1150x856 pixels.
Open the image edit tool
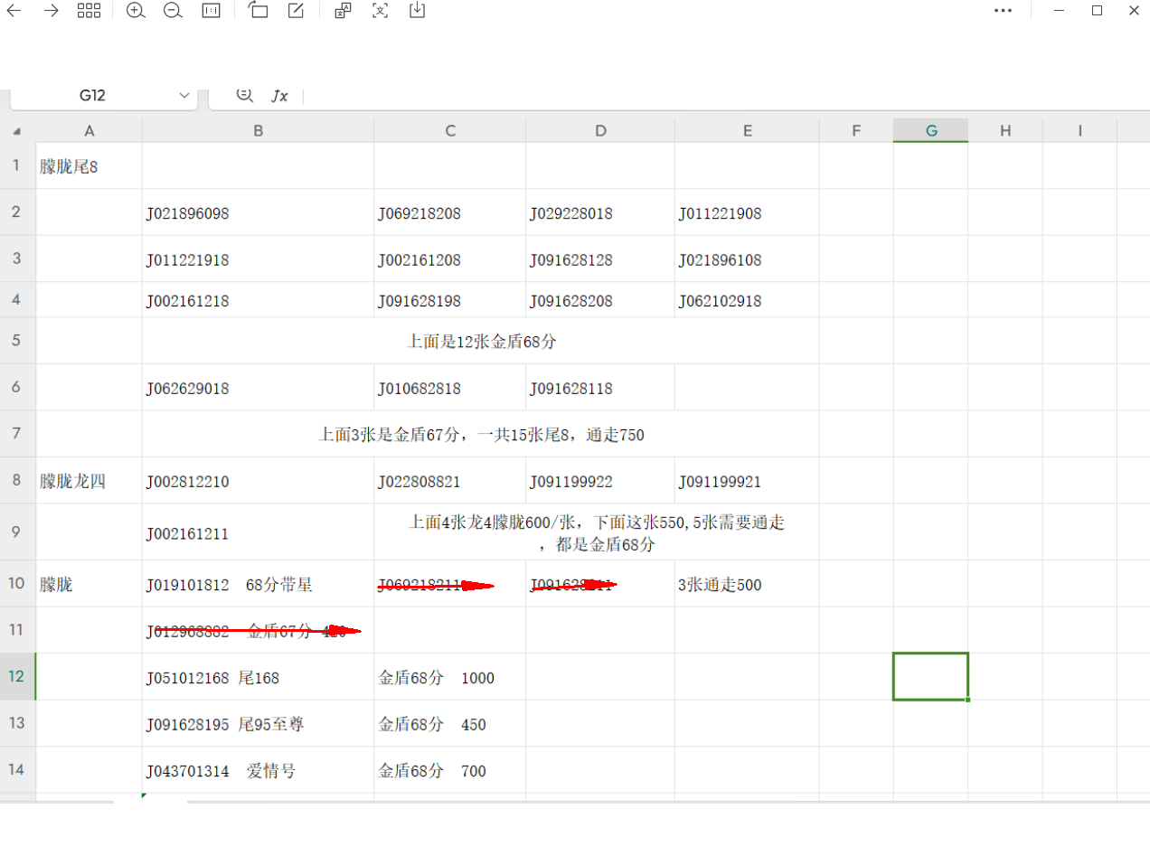pos(296,11)
